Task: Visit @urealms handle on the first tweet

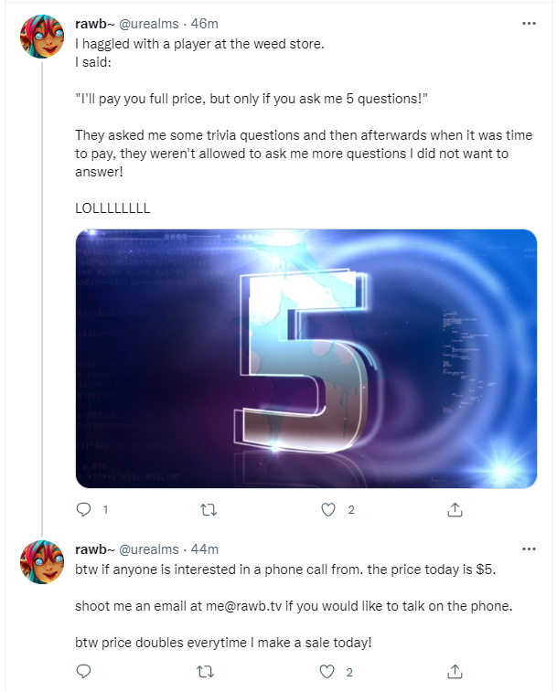Action: [149, 24]
